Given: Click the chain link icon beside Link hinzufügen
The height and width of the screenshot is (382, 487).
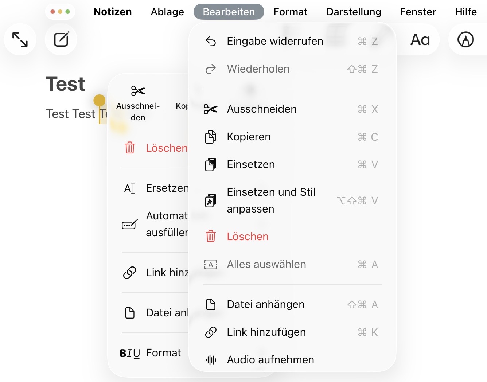Looking at the screenshot, I should pyautogui.click(x=211, y=332).
